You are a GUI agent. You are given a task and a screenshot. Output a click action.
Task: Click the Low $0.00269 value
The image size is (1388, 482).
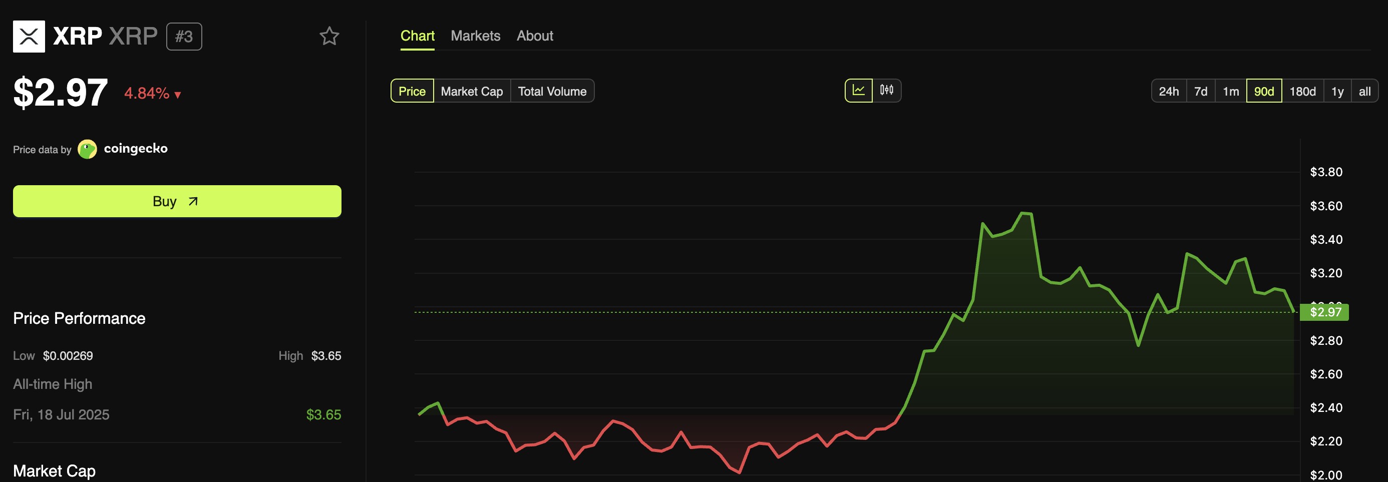68,355
